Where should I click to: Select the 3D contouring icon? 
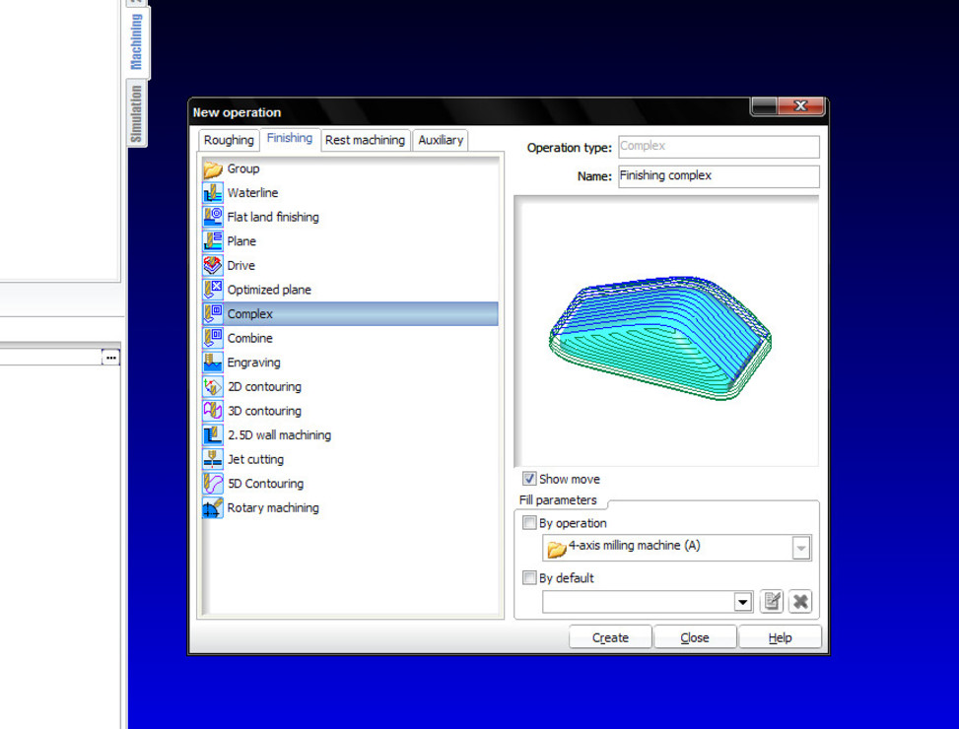point(213,411)
